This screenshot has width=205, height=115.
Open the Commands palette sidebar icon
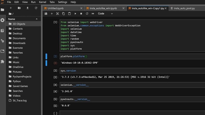(x=3, y=30)
